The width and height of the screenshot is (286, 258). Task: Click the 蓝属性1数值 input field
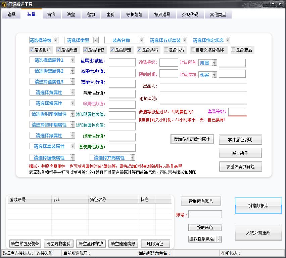click(122, 62)
